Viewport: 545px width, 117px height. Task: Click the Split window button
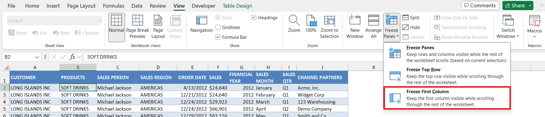tap(411, 17)
